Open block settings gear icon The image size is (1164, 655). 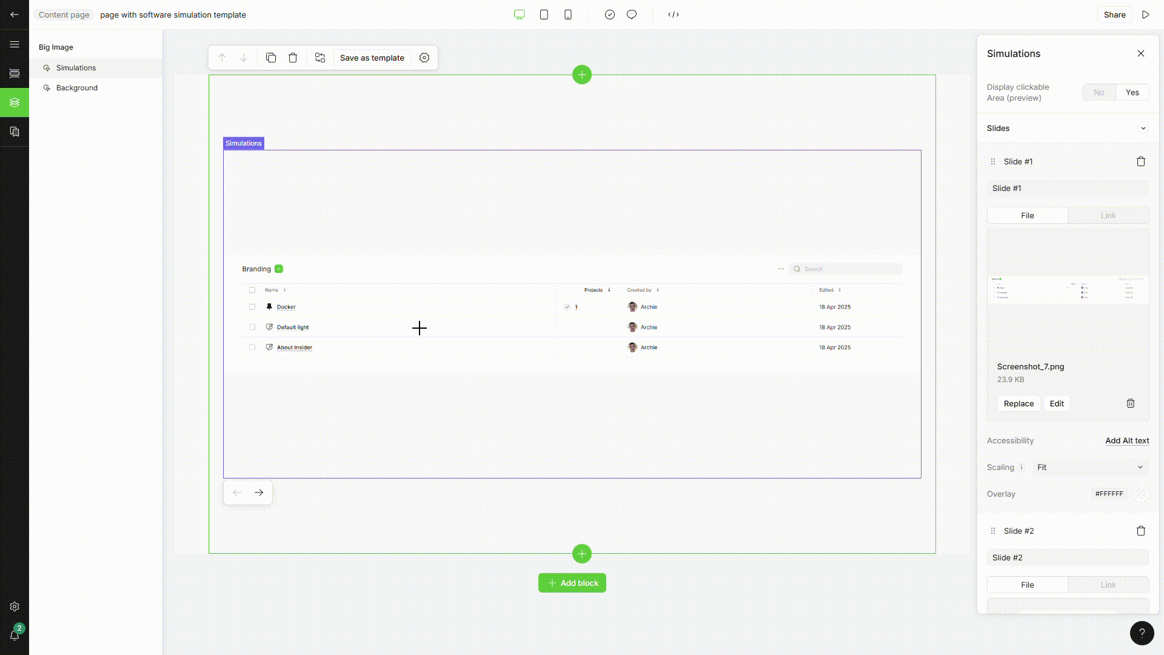pyautogui.click(x=424, y=58)
